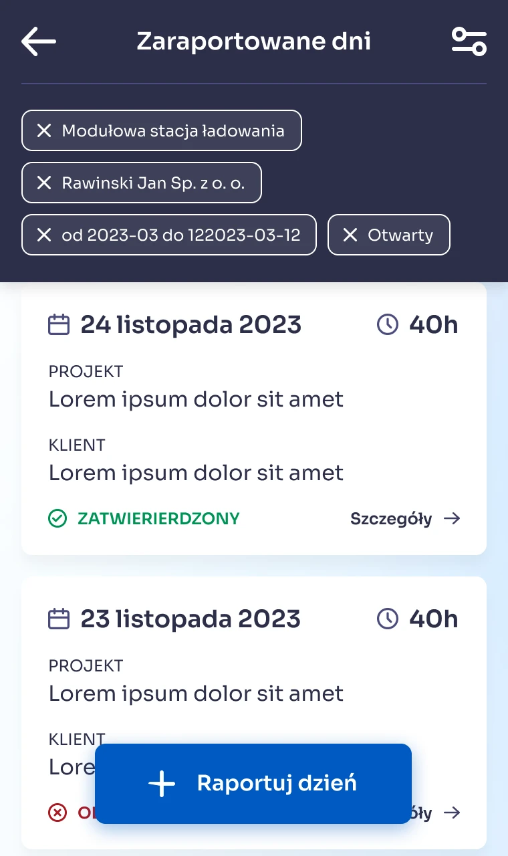Open the 23 listopada 2023 card title
Image resolution: width=508 pixels, height=856 pixels.
pos(190,619)
